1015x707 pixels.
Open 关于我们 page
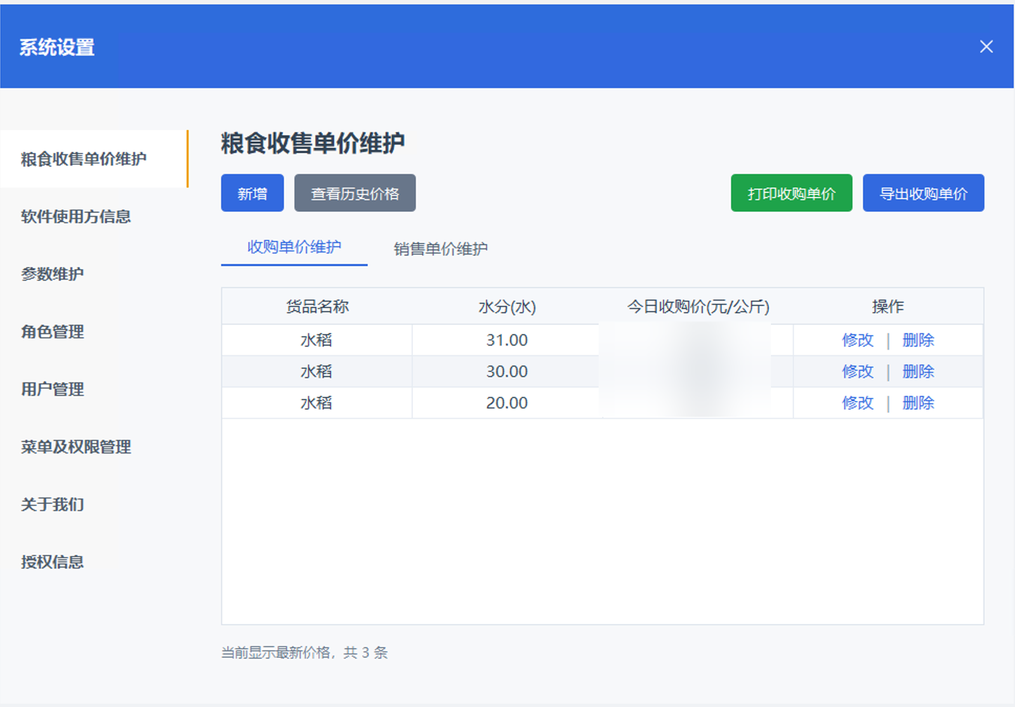point(53,505)
